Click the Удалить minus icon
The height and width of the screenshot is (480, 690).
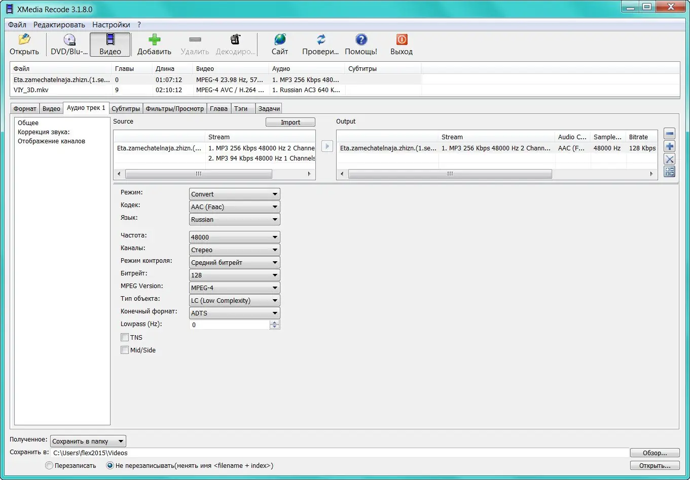(x=195, y=39)
